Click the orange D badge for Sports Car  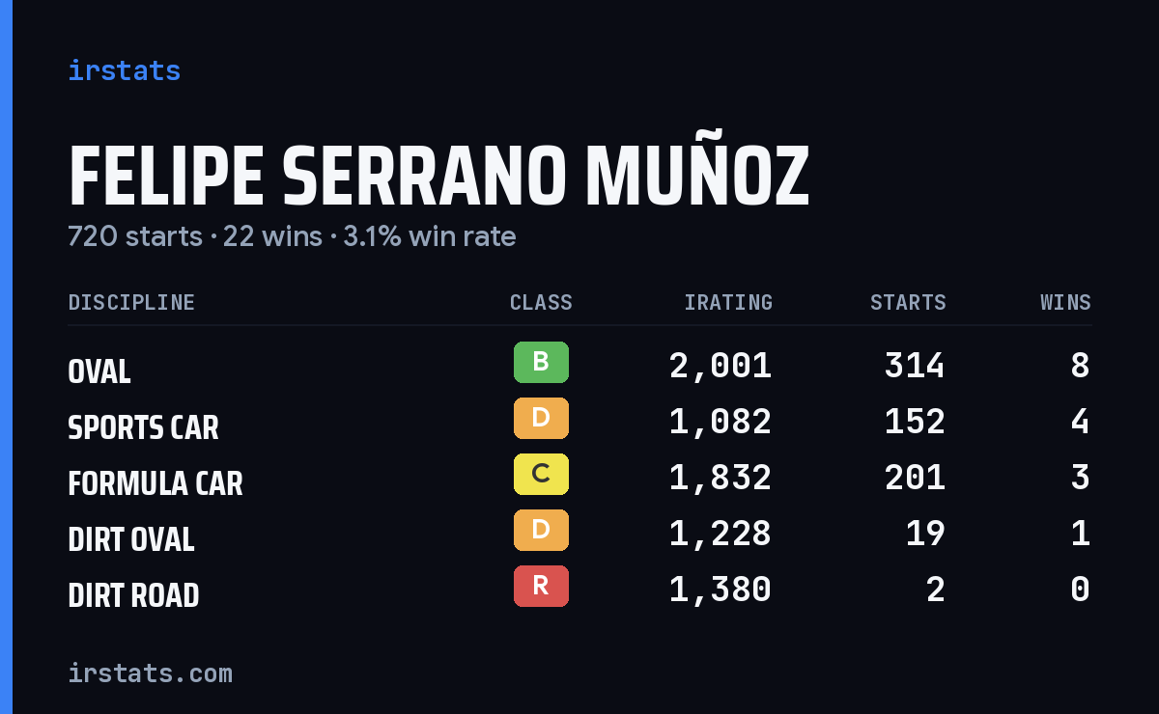pos(541,419)
